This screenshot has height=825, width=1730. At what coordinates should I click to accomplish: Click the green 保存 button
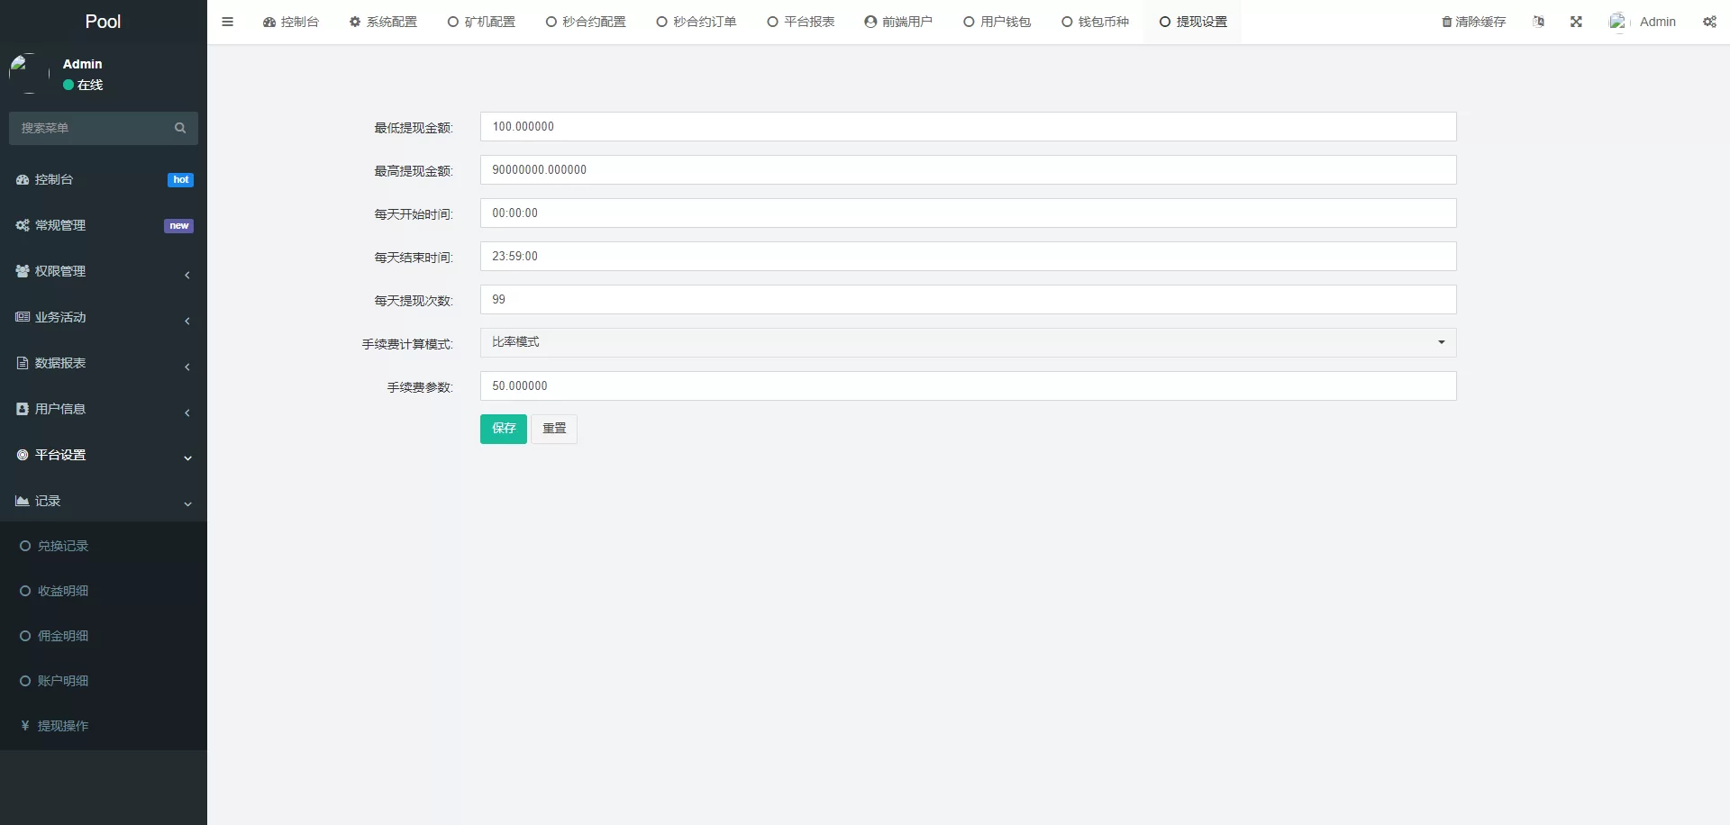pos(504,429)
